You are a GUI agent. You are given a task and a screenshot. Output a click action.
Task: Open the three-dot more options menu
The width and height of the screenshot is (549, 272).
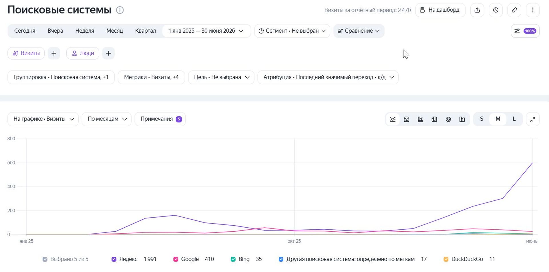pyautogui.click(x=533, y=10)
